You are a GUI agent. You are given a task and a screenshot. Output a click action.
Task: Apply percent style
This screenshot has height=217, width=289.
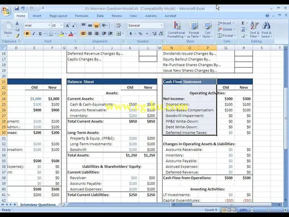coord(140,34)
